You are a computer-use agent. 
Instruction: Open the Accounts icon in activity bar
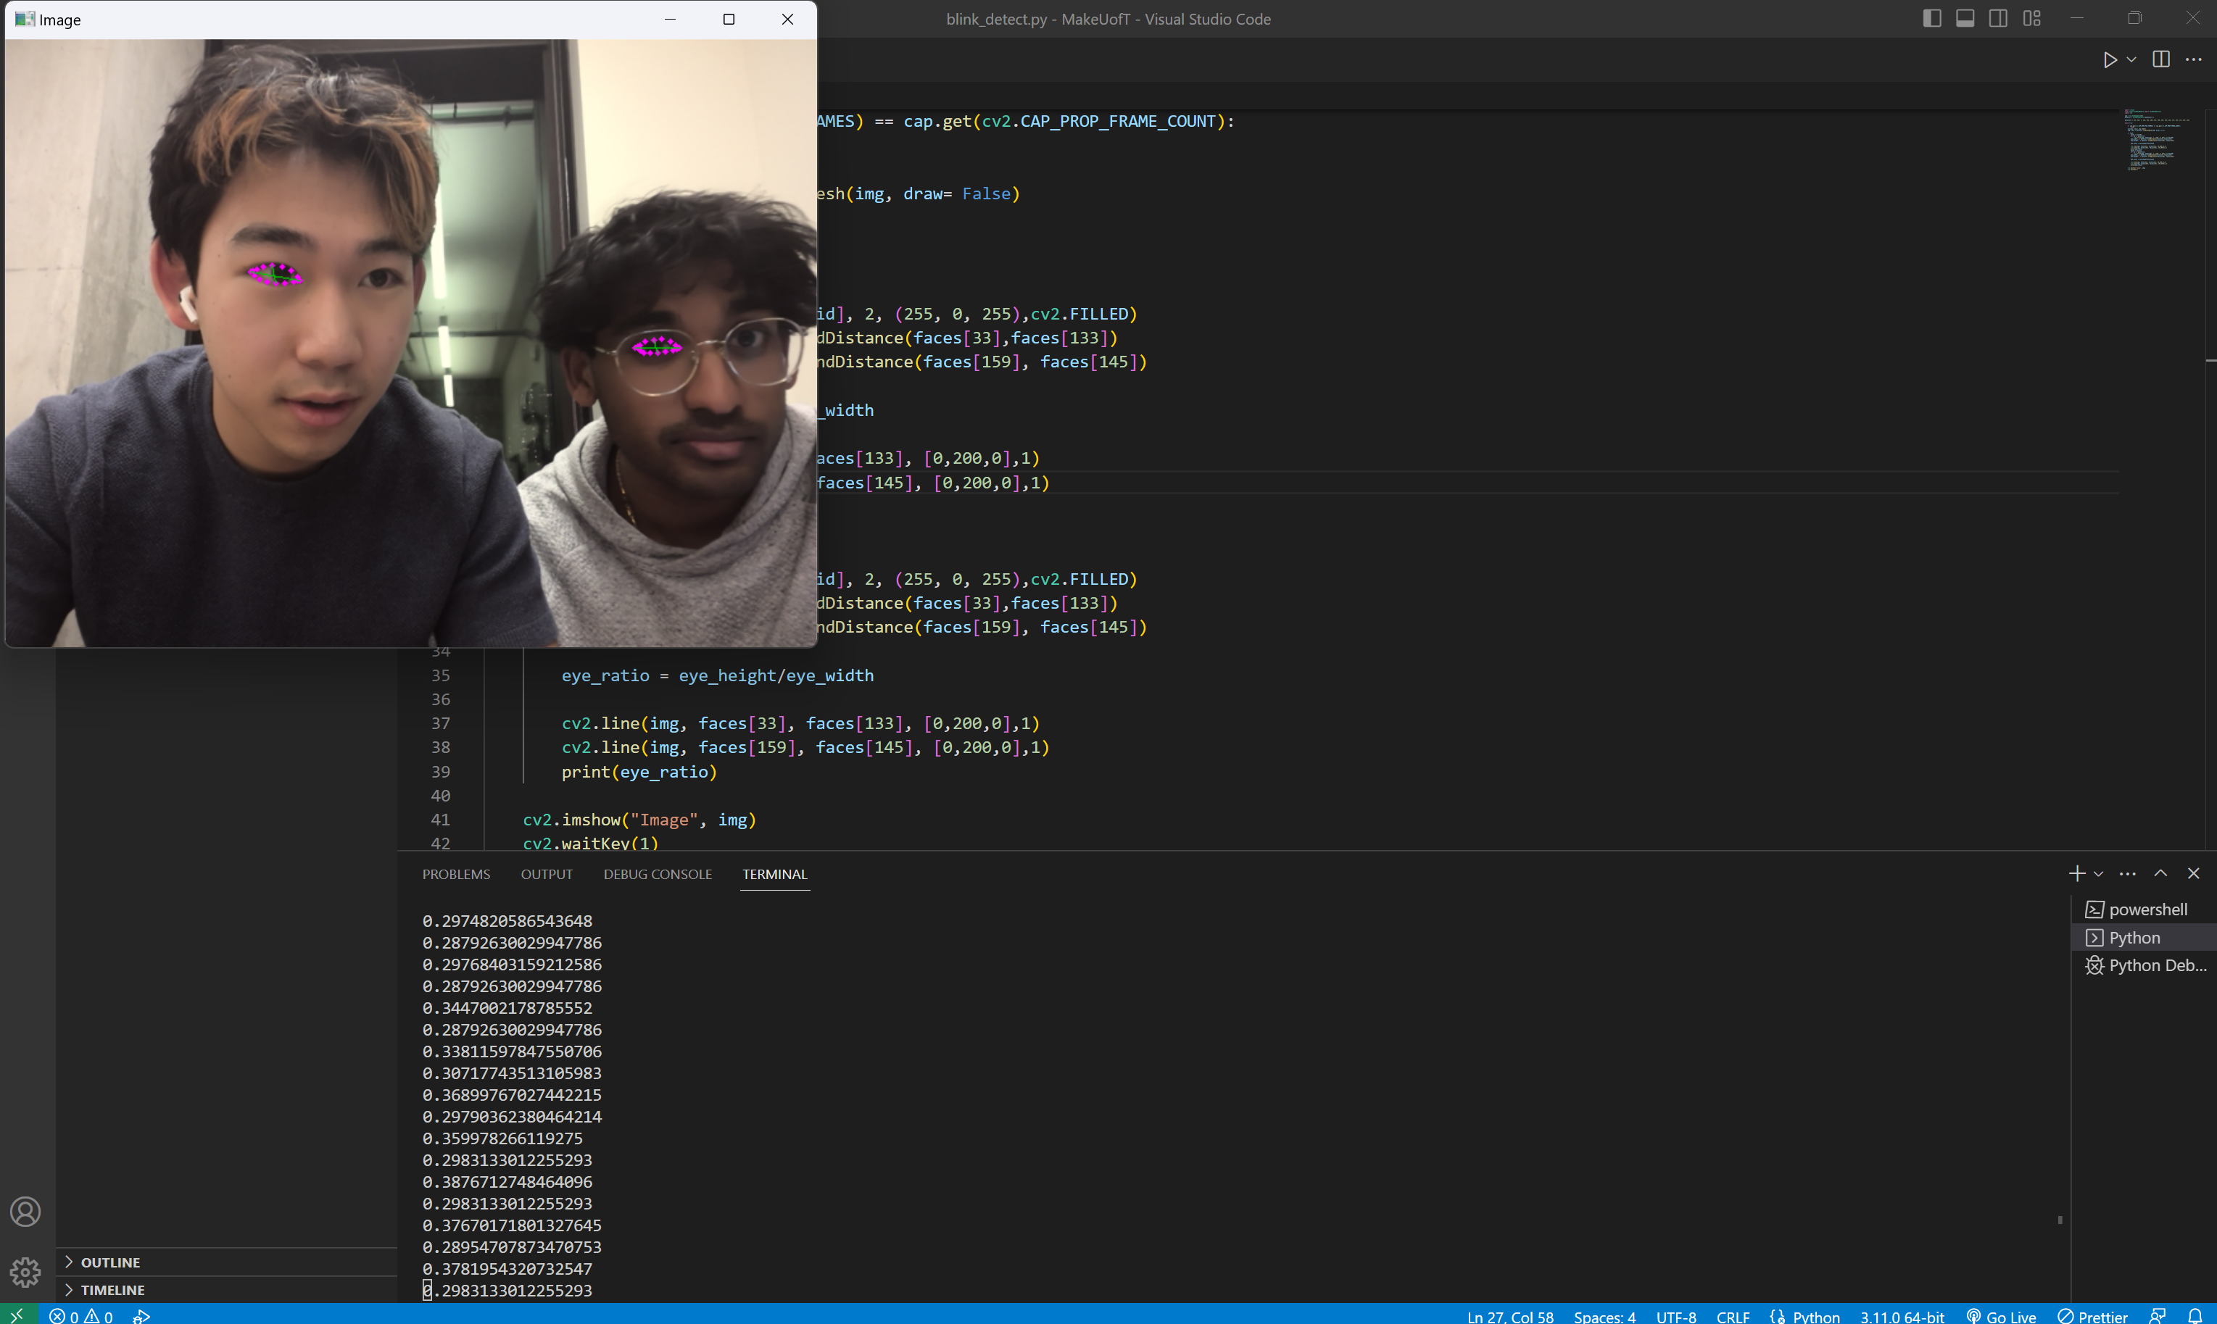[x=25, y=1212]
